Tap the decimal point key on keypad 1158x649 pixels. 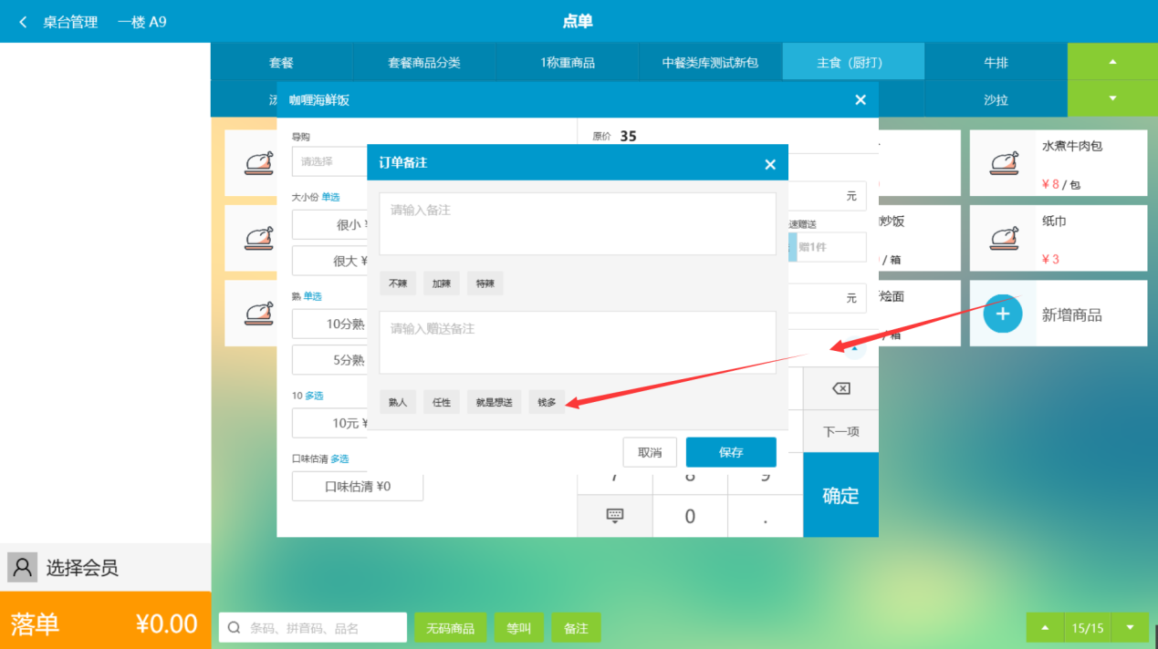(x=765, y=516)
